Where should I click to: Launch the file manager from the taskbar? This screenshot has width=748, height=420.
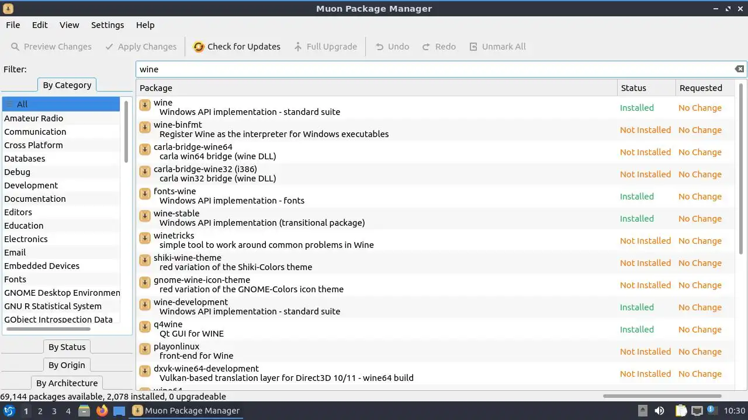click(84, 411)
